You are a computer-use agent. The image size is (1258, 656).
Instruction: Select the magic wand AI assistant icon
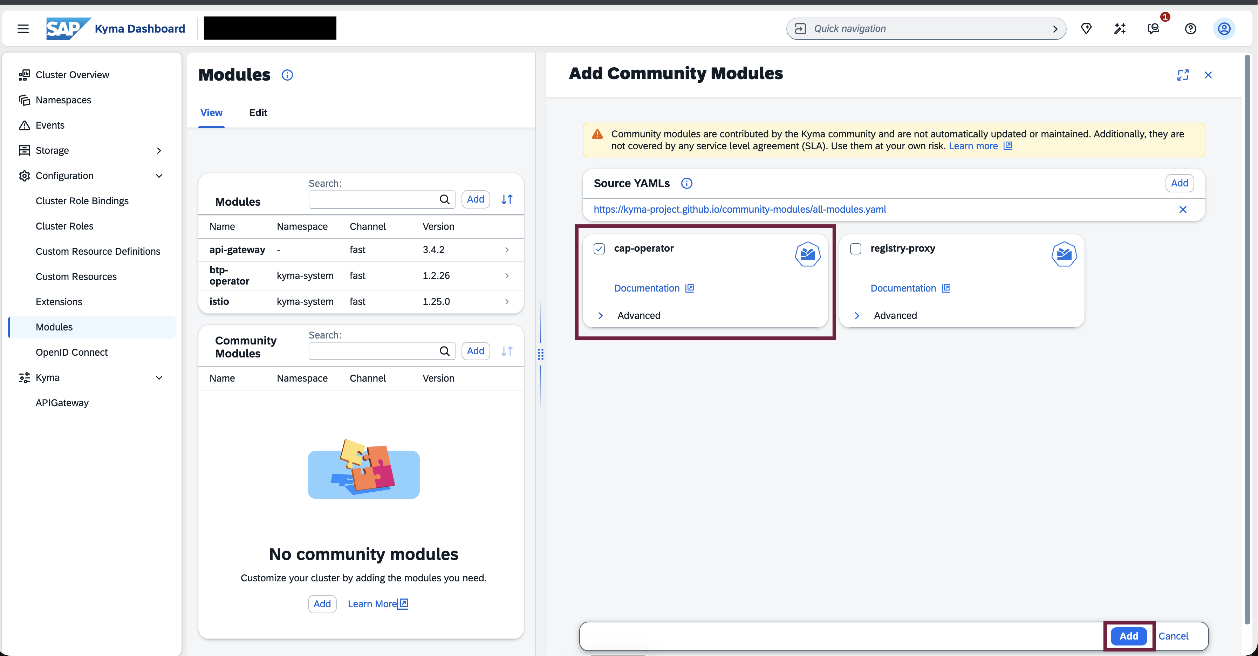point(1120,28)
